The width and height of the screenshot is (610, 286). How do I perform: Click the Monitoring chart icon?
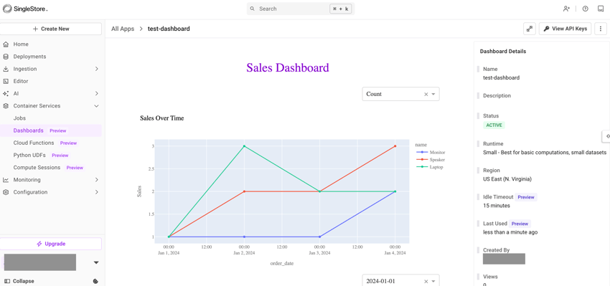tap(6, 180)
